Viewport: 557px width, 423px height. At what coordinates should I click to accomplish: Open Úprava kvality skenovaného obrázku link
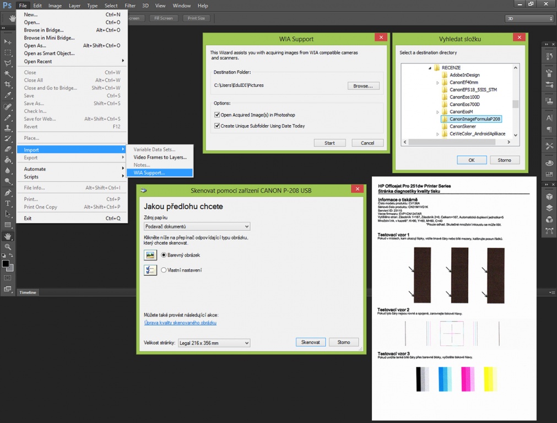pyautogui.click(x=181, y=323)
